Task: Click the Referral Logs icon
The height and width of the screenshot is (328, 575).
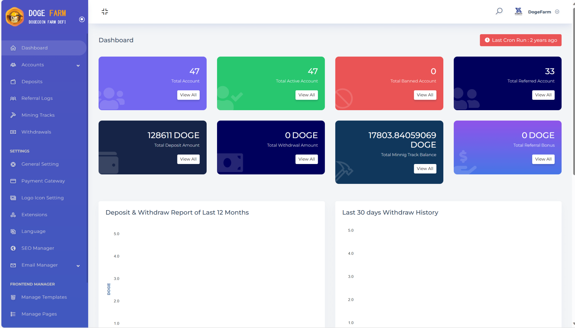Action: [13, 98]
